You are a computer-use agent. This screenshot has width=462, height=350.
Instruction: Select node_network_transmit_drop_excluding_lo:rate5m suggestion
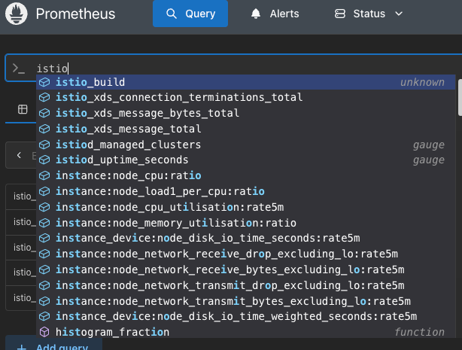point(246,285)
